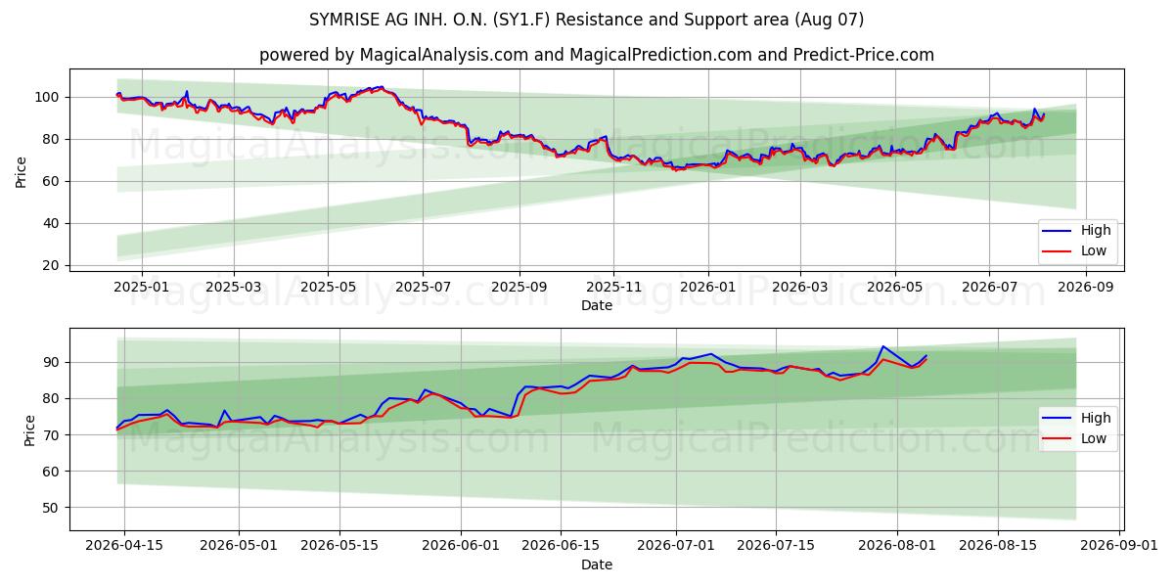Image resolution: width=1174 pixels, height=587 pixels.
Task: Select the upper chart 'Date' x-axis title
Action: click(x=597, y=305)
